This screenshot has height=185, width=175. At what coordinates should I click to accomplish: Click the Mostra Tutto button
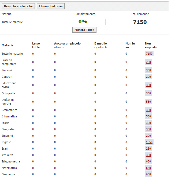(84, 30)
